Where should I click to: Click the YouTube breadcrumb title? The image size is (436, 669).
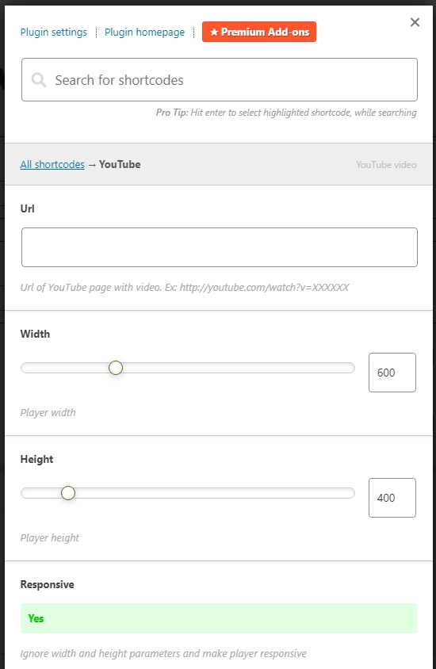click(120, 164)
